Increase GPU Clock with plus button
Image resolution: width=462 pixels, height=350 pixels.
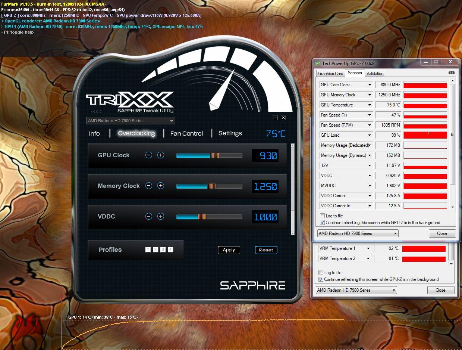click(x=161, y=155)
